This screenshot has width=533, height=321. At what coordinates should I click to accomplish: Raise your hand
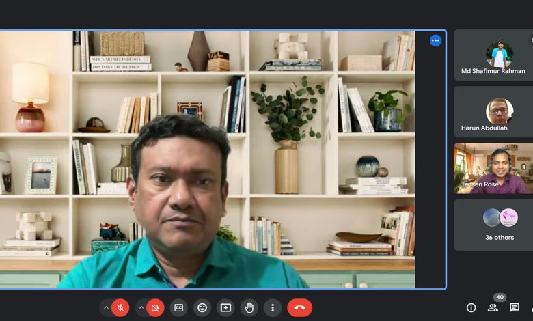[x=249, y=308]
